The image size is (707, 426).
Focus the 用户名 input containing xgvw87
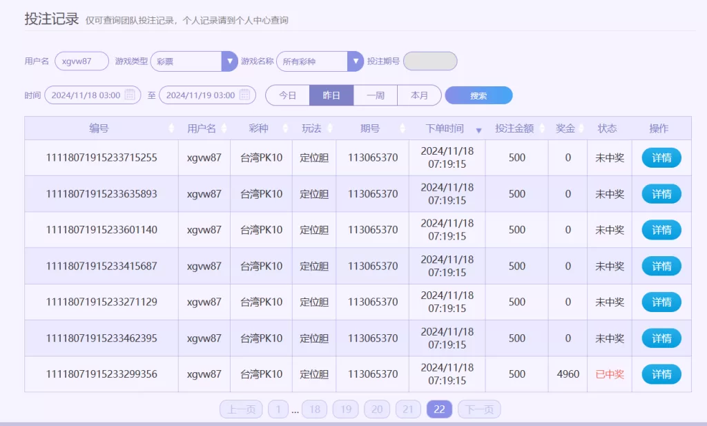pyautogui.click(x=81, y=61)
